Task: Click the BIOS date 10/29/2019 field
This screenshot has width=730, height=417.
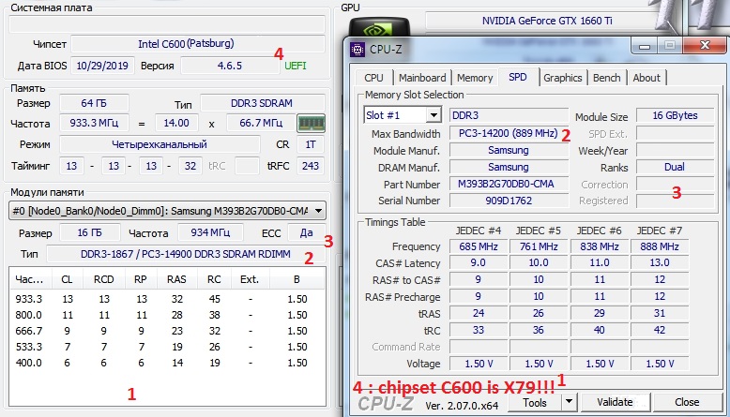Action: (x=102, y=66)
